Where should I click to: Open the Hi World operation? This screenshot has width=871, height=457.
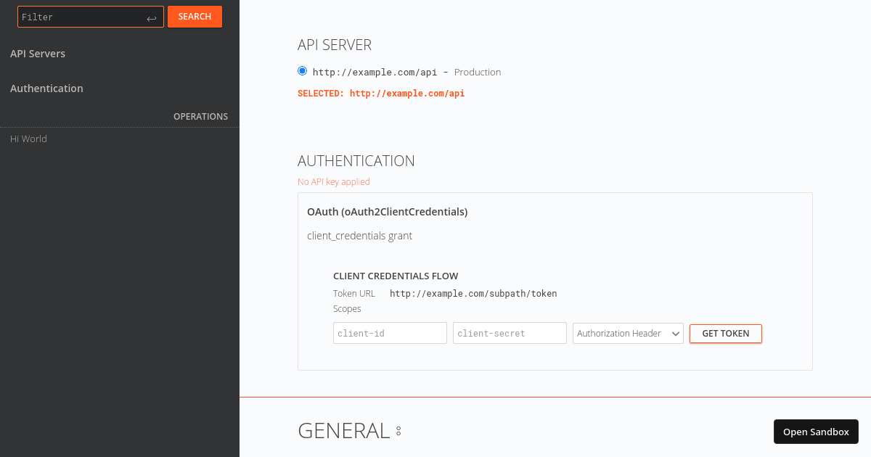tap(28, 139)
